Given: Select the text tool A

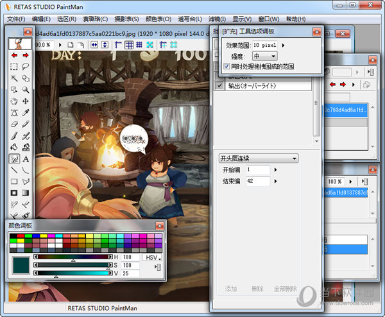Looking at the screenshot, I should 26,159.
